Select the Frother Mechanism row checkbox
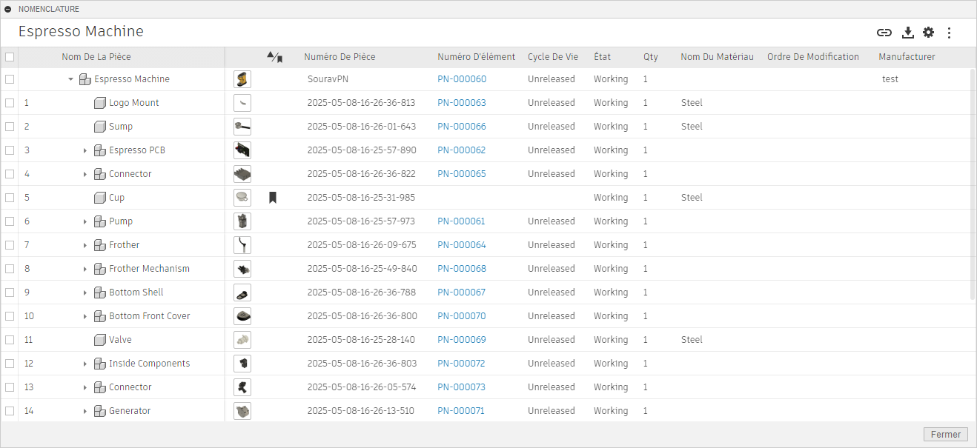977x448 pixels. tap(10, 269)
